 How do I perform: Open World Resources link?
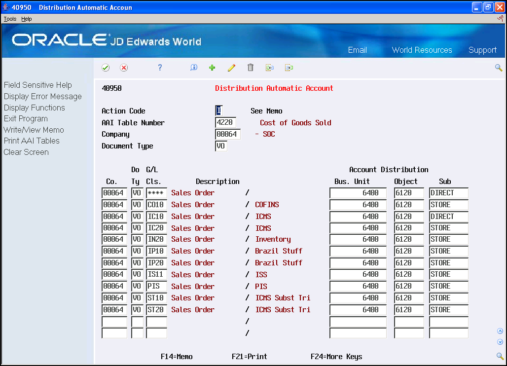[x=422, y=50]
